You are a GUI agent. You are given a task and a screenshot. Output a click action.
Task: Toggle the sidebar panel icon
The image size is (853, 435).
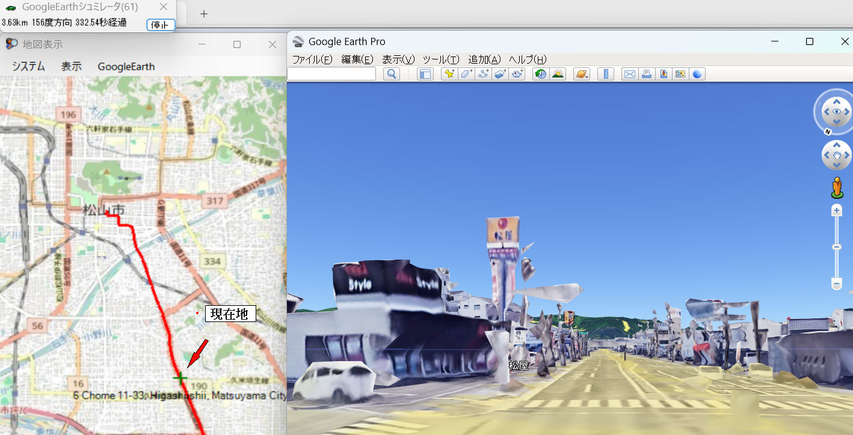[x=425, y=74]
